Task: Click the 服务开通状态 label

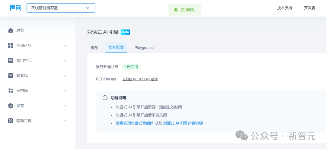Action: (x=107, y=67)
